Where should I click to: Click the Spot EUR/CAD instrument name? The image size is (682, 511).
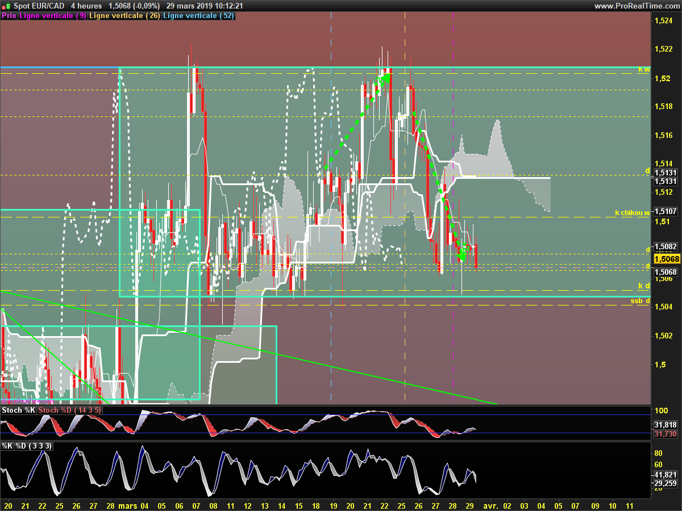[x=39, y=6]
